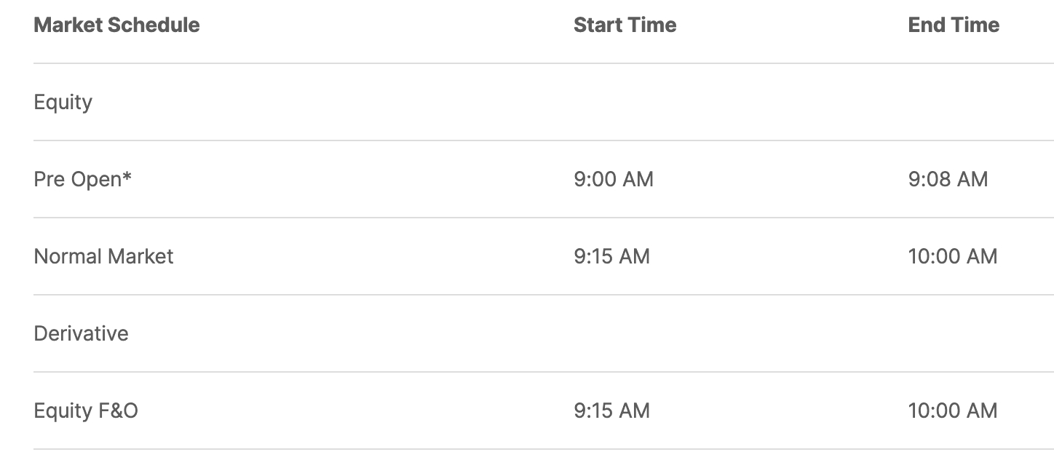This screenshot has width=1054, height=476.
Task: Click Equity F&O's 10:00 AM end time
Action: (x=952, y=410)
